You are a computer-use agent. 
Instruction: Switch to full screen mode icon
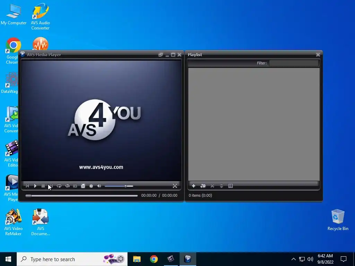pos(175,186)
